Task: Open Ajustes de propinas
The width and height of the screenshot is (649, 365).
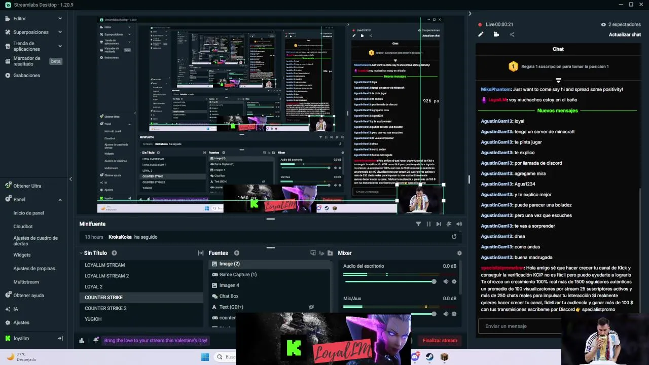Action: click(x=34, y=269)
